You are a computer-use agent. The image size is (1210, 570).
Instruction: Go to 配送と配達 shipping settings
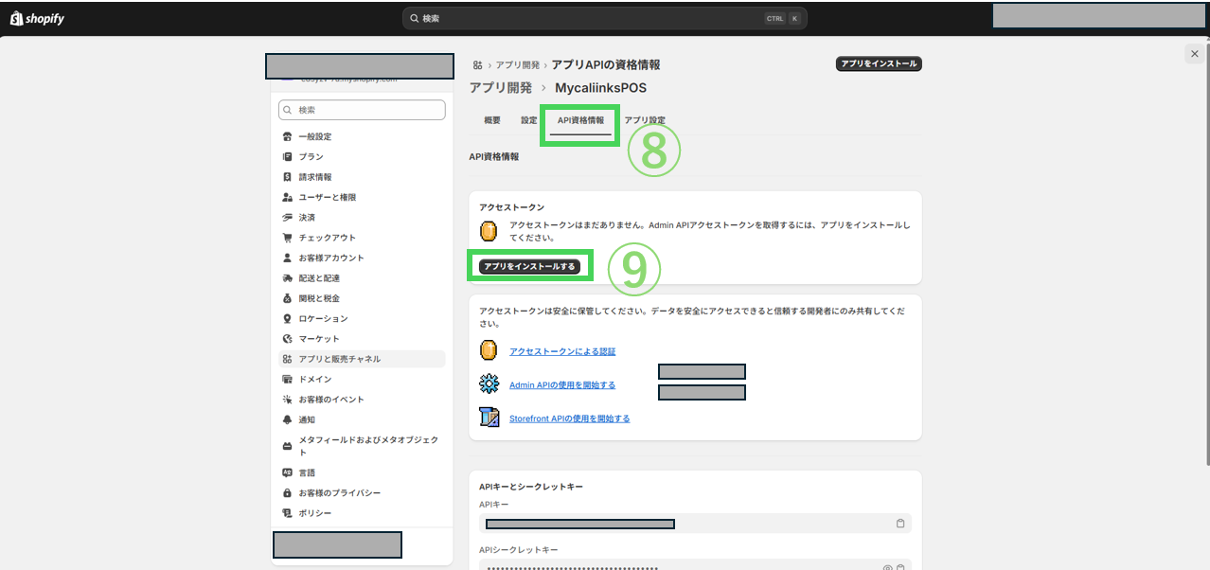[319, 278]
